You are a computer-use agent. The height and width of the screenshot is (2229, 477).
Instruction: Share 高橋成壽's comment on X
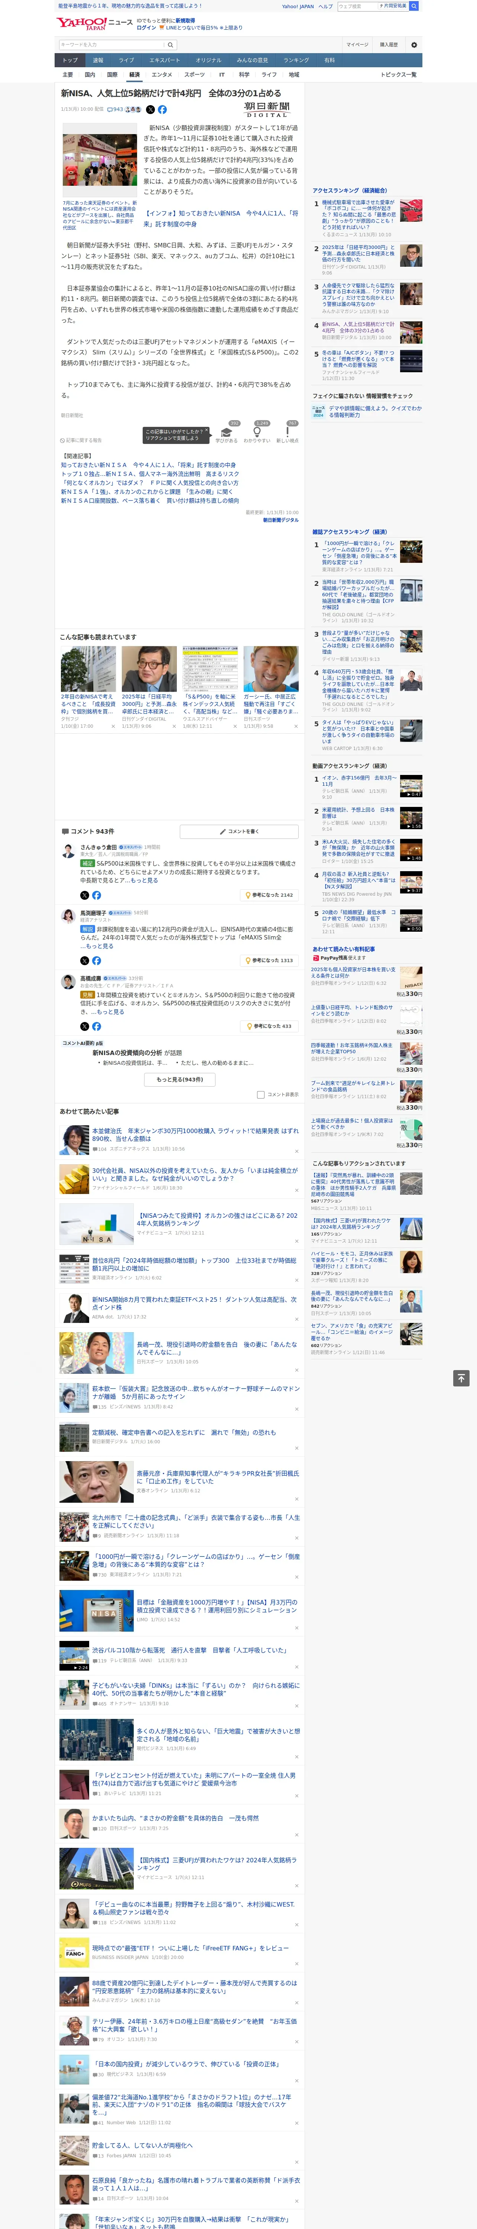[84, 1026]
